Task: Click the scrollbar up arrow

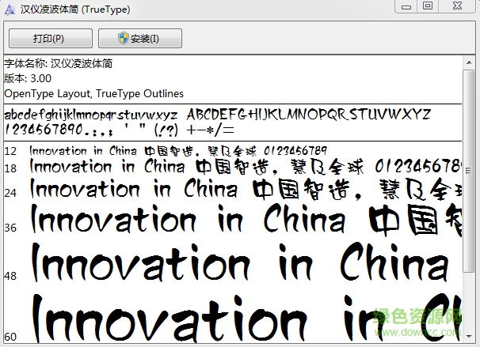Action: tap(469, 62)
